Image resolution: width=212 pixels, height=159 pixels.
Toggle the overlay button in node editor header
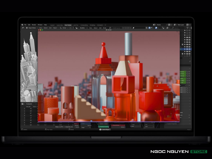pos(156,28)
